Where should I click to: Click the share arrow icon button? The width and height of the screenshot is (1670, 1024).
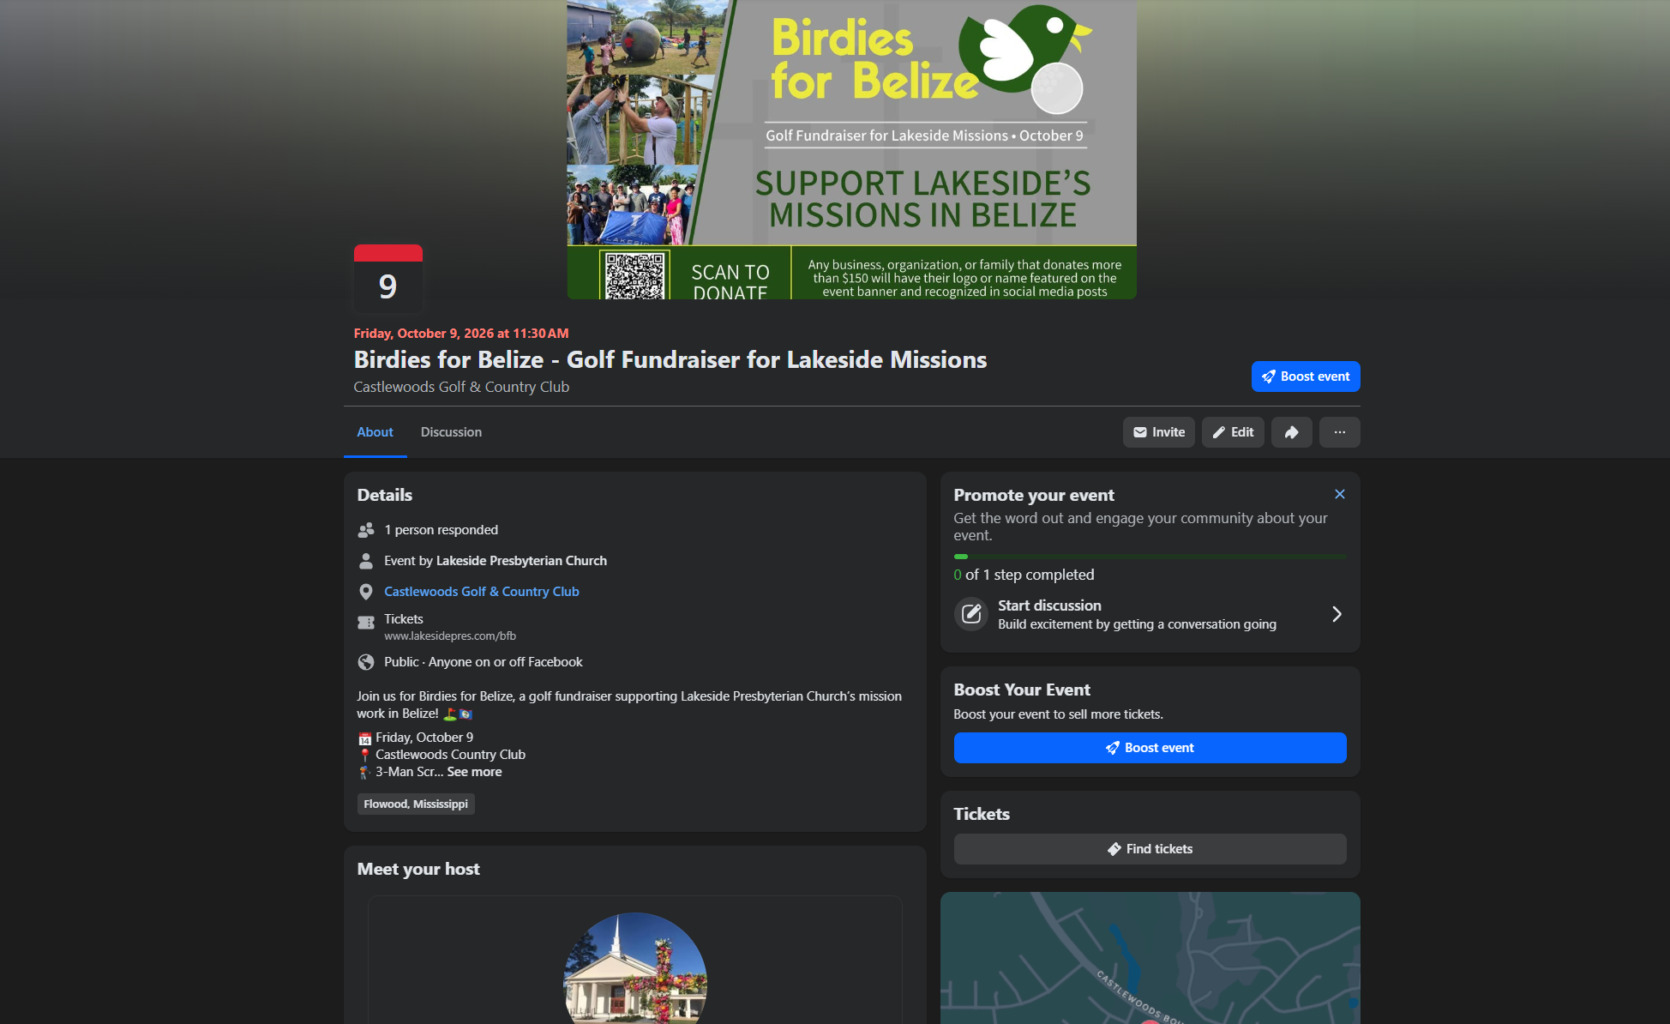(x=1291, y=432)
